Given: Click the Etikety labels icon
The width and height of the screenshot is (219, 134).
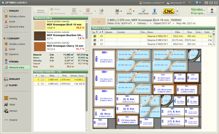Looking at the screenshot, I should click(x=129, y=11).
